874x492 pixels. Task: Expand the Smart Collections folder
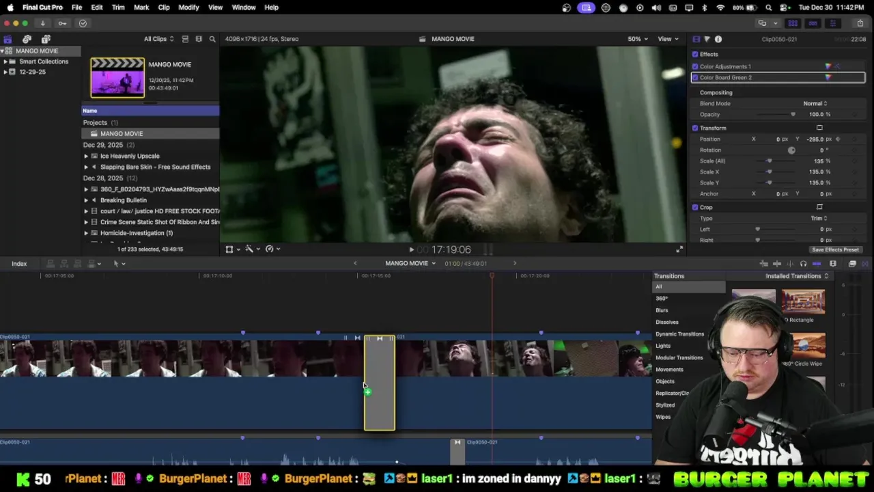[5, 61]
